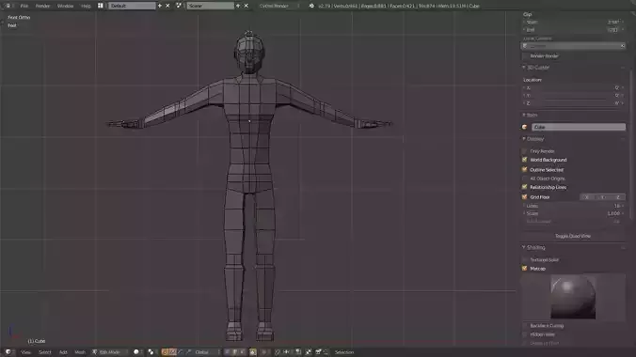The height and width of the screenshot is (357, 636).
Task: Add a new scene with plus
Action: (238, 6)
